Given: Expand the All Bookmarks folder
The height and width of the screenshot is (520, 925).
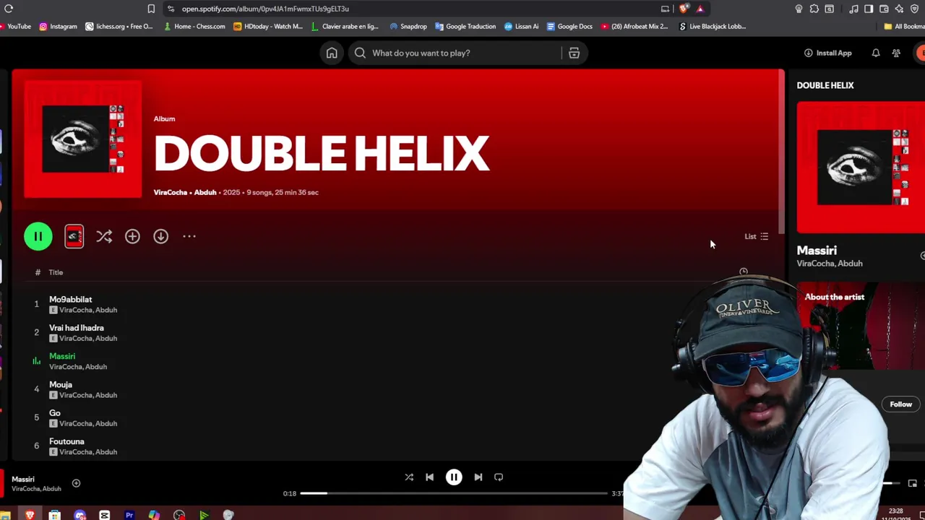Looking at the screenshot, I should (904, 26).
